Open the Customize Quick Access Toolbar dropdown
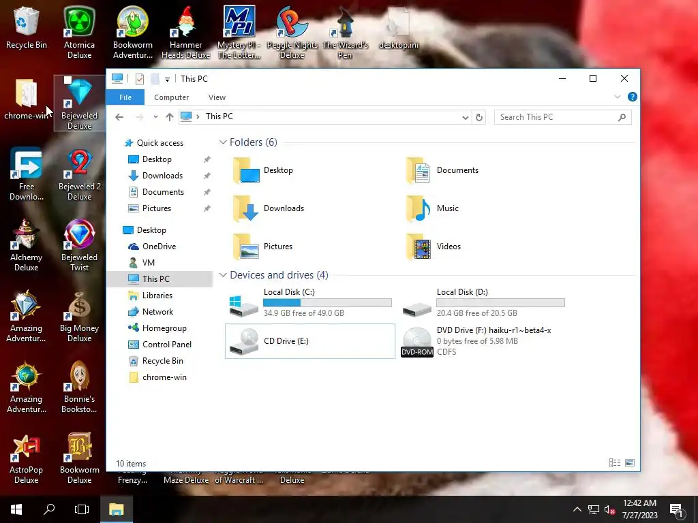The image size is (698, 523). tap(168, 80)
